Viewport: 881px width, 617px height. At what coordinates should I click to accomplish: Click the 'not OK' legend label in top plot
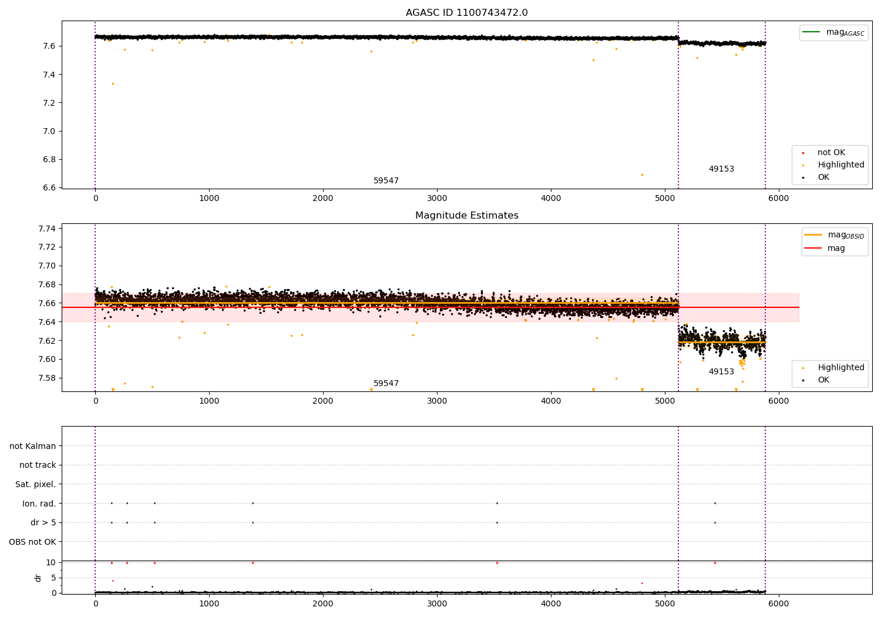coord(831,152)
